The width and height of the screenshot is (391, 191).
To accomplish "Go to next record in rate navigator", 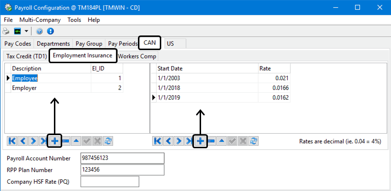I will [x=179, y=141].
